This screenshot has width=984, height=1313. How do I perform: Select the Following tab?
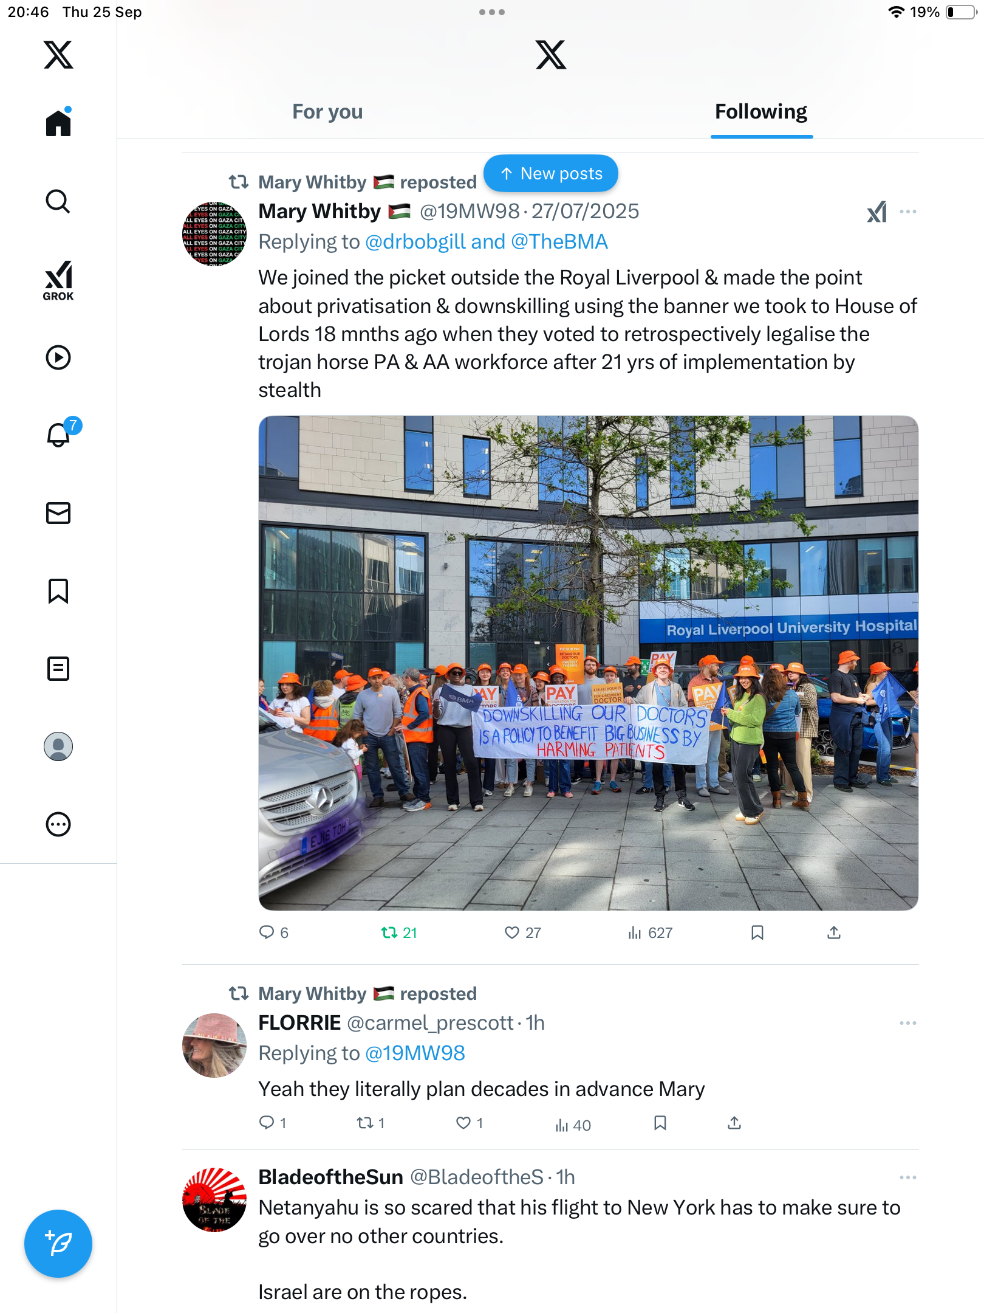(x=761, y=112)
